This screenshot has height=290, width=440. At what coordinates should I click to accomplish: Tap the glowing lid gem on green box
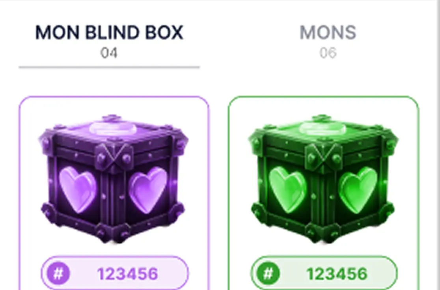(x=323, y=128)
